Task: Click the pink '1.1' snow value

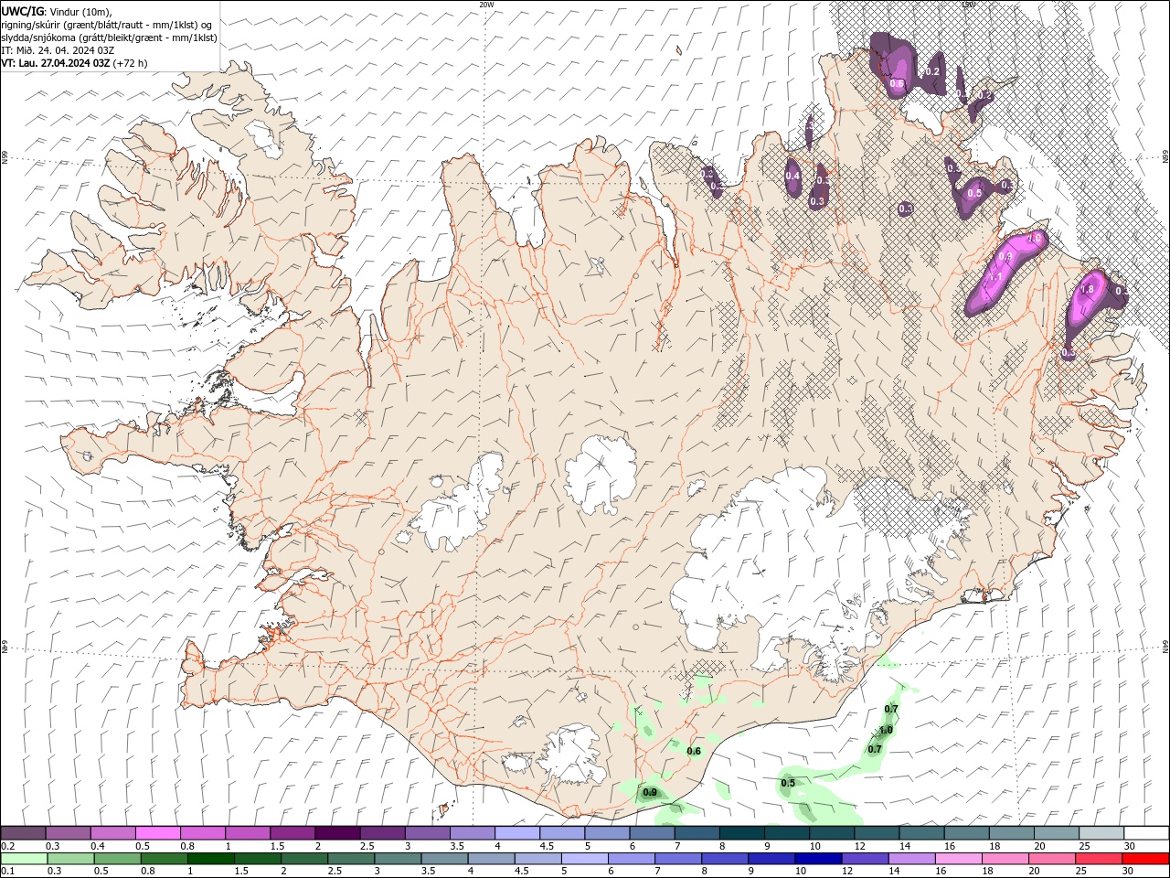Action: (x=996, y=277)
